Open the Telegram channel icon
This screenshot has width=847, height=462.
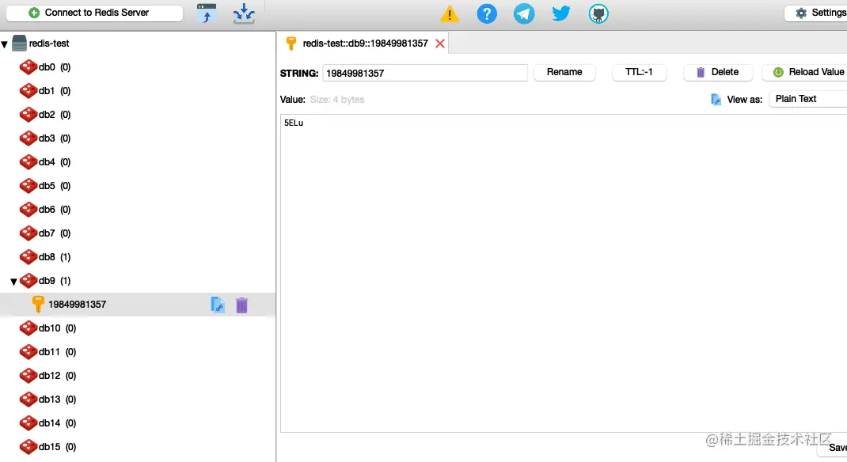(524, 13)
